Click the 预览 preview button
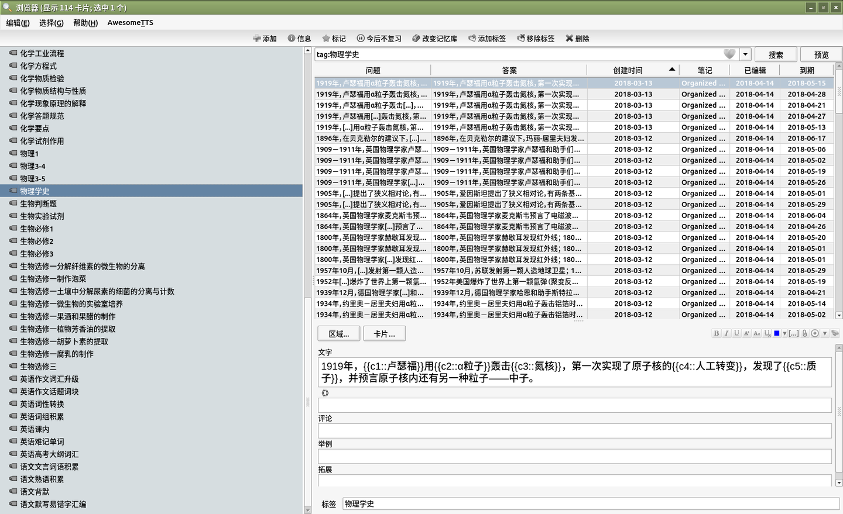The width and height of the screenshot is (843, 514). click(821, 54)
